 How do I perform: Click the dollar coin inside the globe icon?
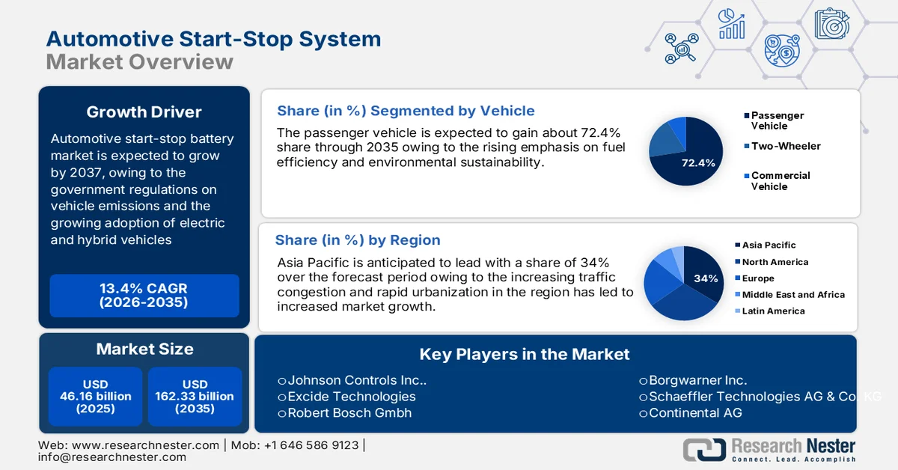coord(785,53)
